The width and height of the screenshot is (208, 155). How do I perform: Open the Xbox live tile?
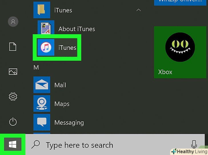(180, 52)
